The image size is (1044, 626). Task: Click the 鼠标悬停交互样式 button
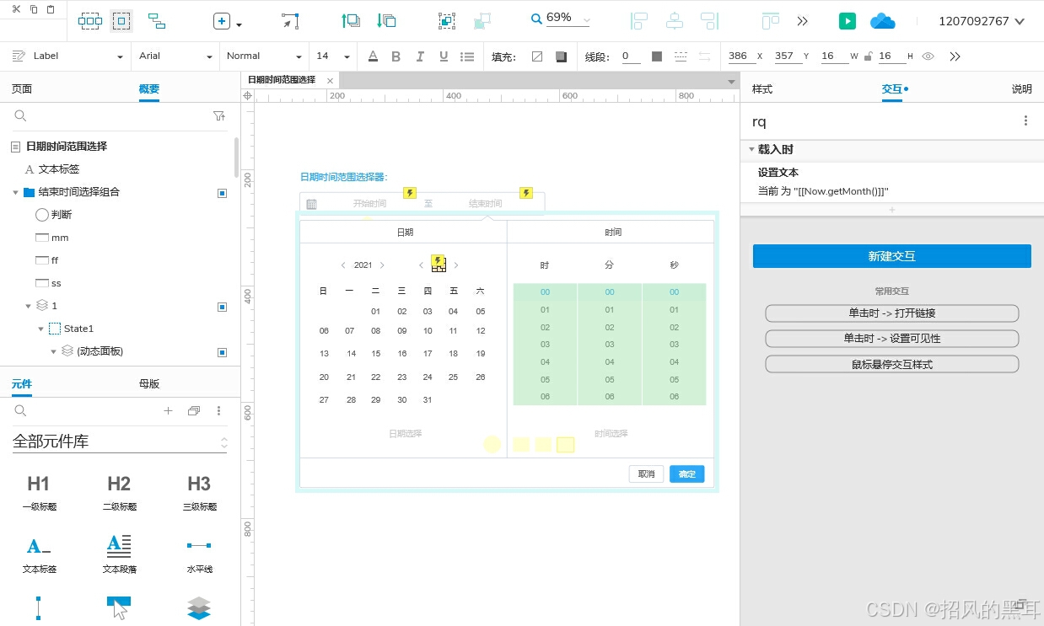[892, 365]
